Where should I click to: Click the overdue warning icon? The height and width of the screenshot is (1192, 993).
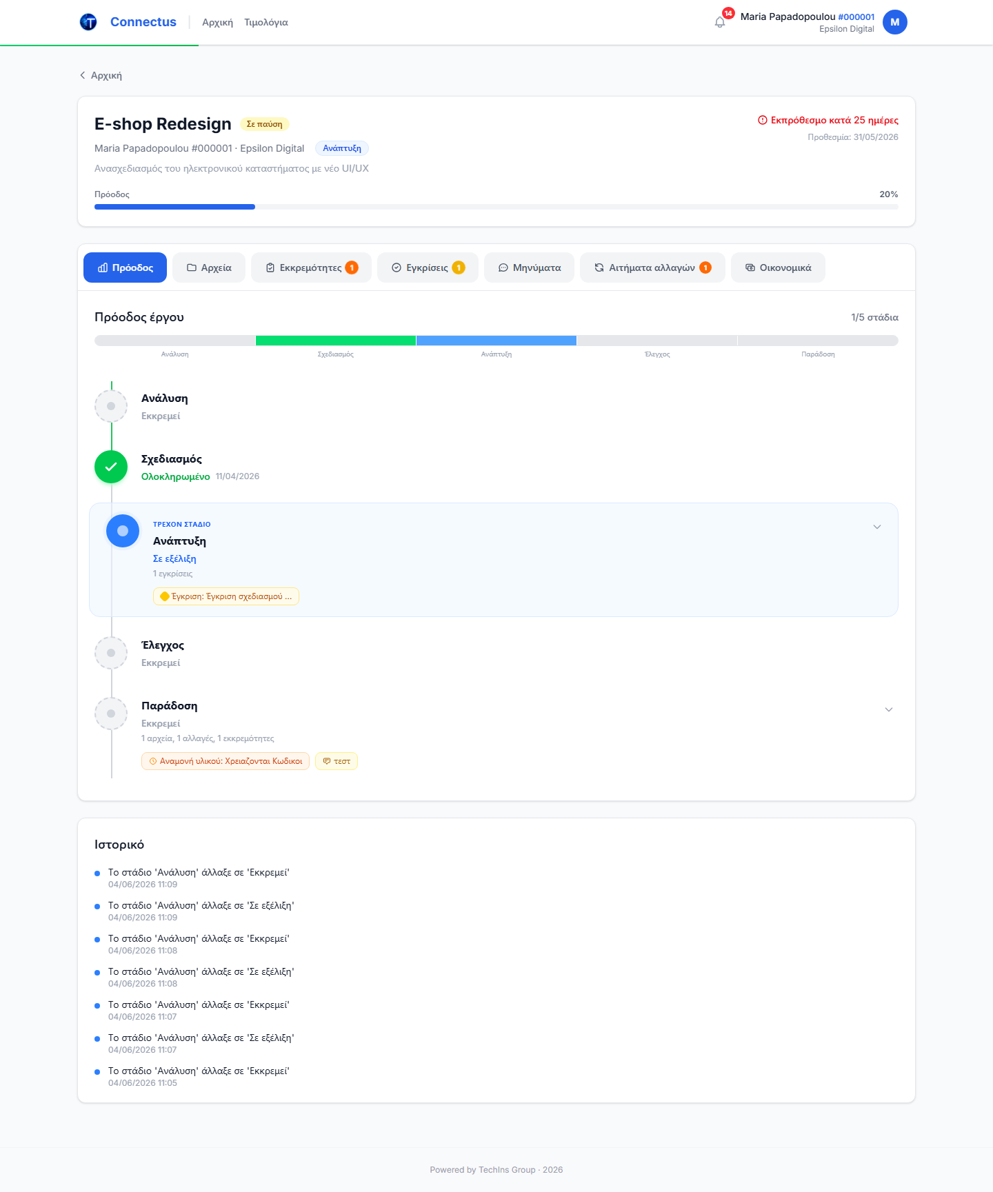tap(763, 120)
